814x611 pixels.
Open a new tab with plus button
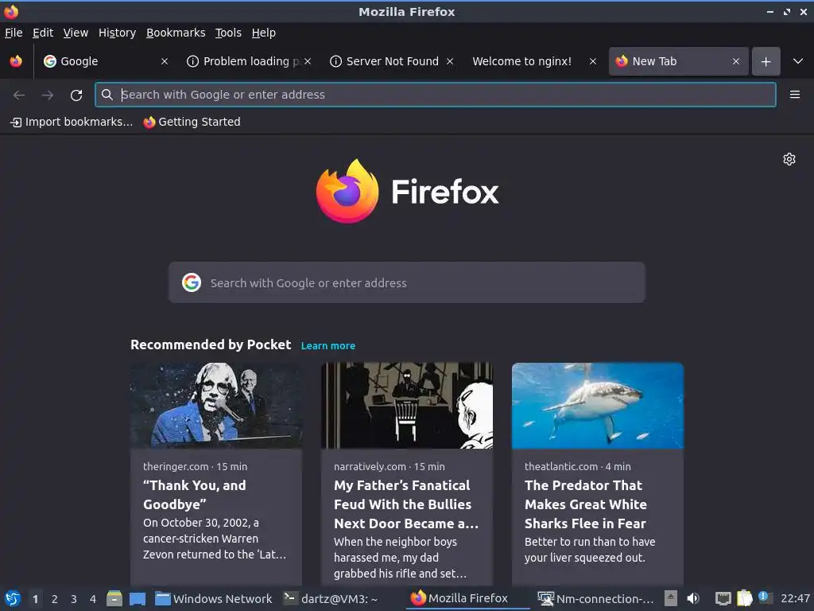coord(766,61)
